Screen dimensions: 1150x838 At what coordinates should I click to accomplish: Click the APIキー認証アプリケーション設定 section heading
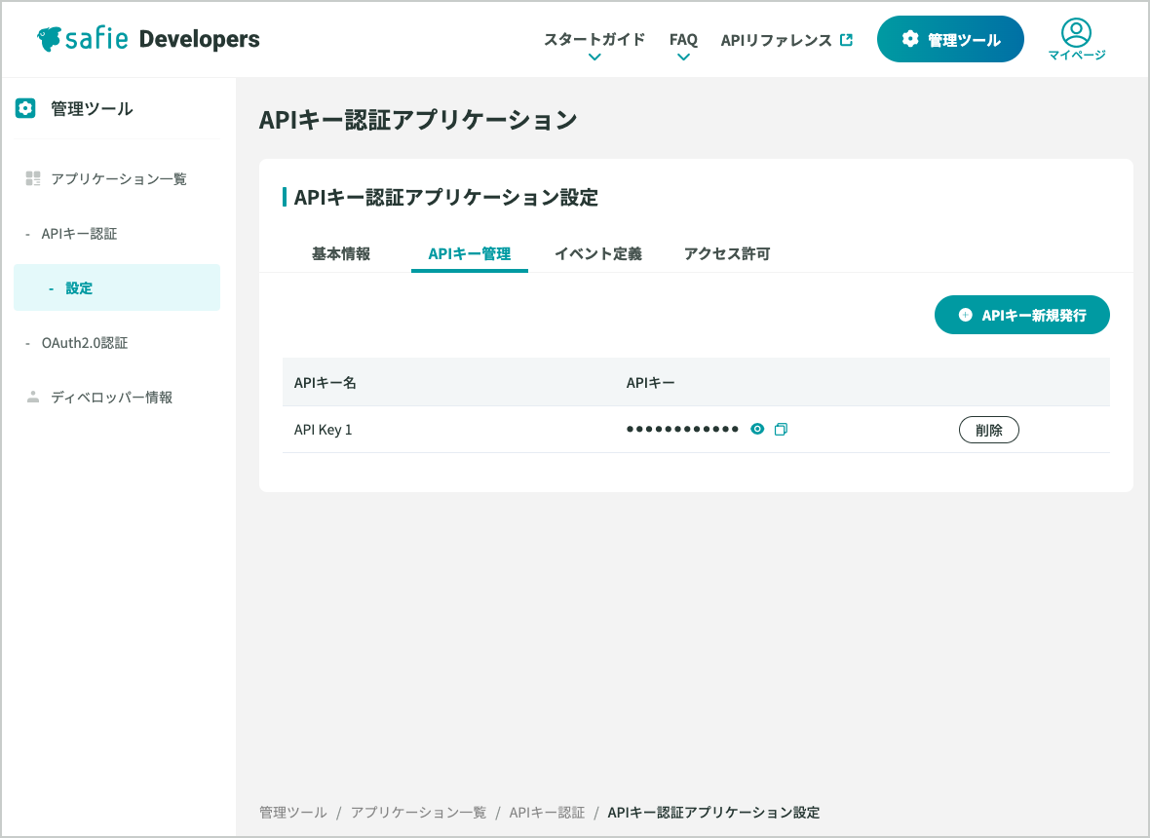[x=446, y=197]
